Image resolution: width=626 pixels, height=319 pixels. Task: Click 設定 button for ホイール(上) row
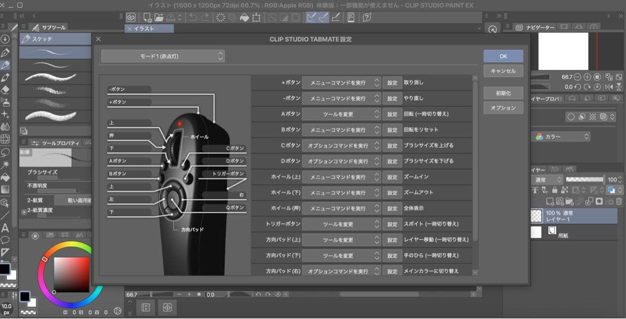coord(392,177)
